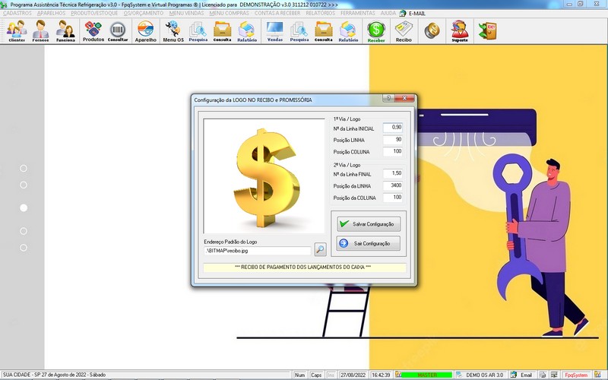
Task: Click the magnifier browse logo button
Action: [320, 249]
